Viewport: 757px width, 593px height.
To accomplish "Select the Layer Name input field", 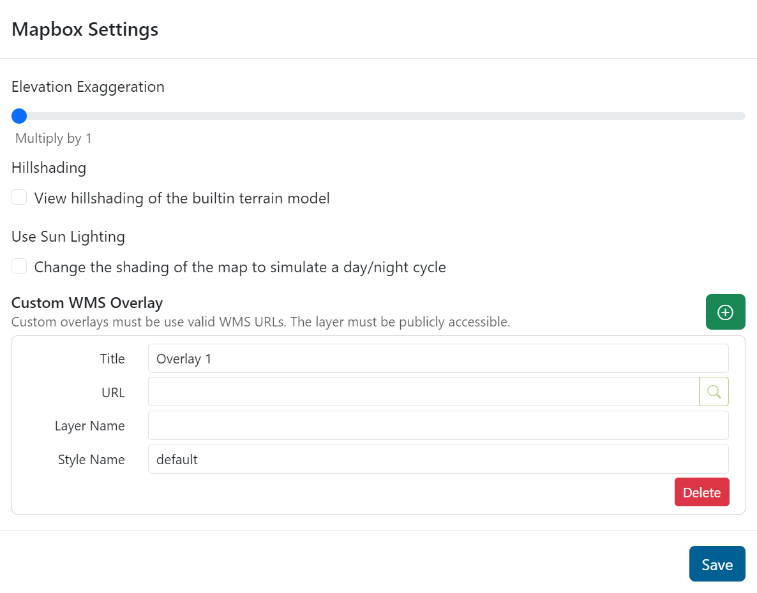I will (x=438, y=425).
